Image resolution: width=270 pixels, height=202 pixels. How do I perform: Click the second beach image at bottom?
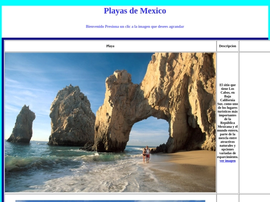tap(110, 201)
